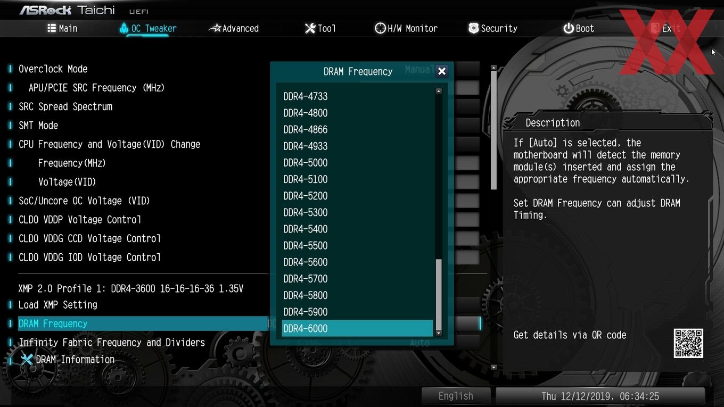Viewport: 724px width, 407px height.
Task: Open the English language button
Action: click(x=456, y=396)
